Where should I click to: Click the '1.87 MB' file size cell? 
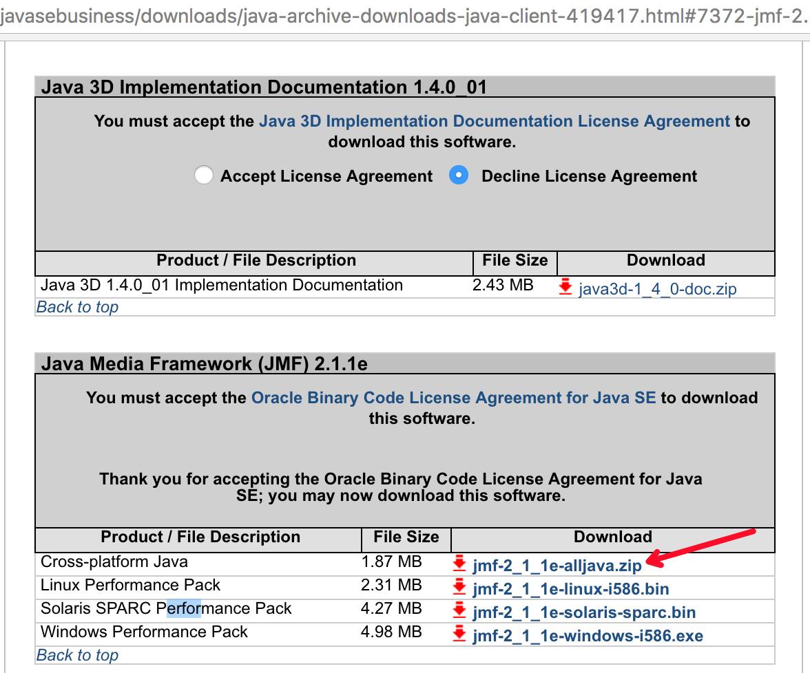(391, 562)
